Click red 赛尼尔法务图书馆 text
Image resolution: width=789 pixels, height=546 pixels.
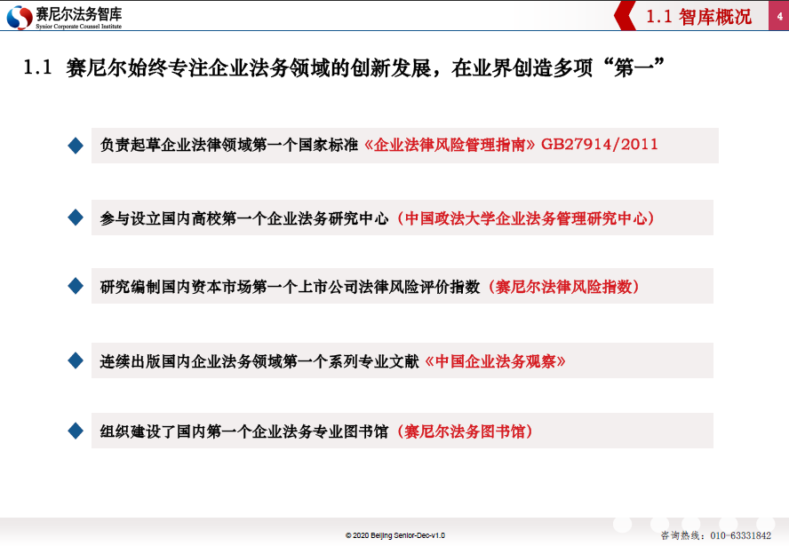tap(465, 431)
